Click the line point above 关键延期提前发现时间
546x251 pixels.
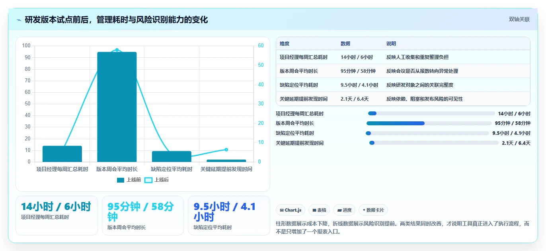226,150
